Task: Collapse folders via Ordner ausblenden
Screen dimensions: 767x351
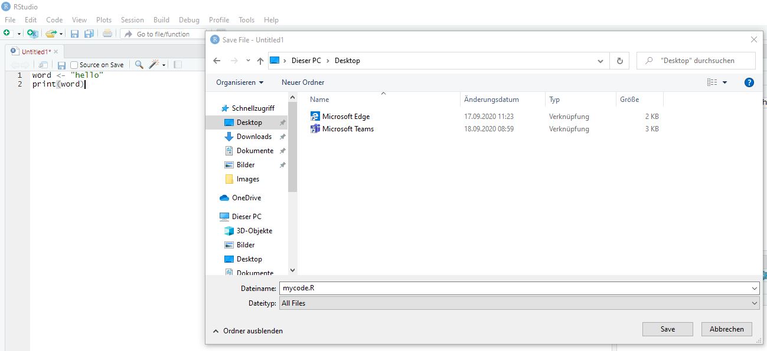Action: coord(247,331)
